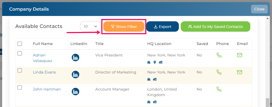Click London, United Kingdom location text
Viewport: 272px width, 107px height.
click(162, 92)
